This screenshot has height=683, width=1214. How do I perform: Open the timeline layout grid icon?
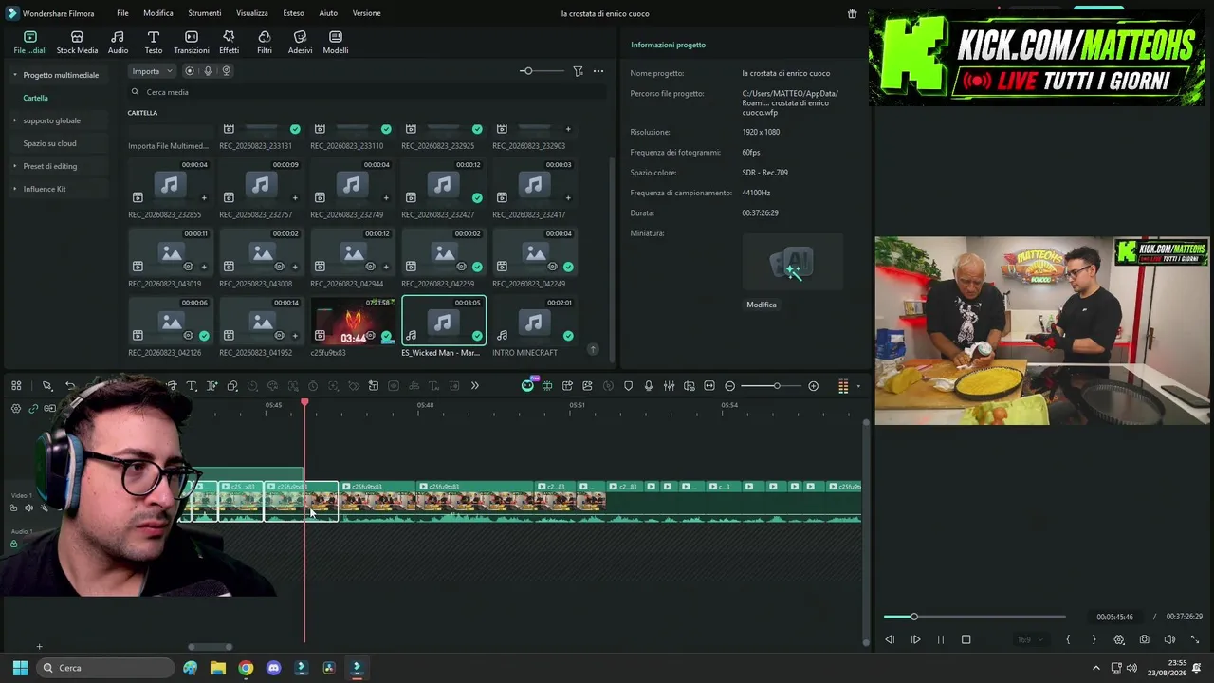coord(16,386)
